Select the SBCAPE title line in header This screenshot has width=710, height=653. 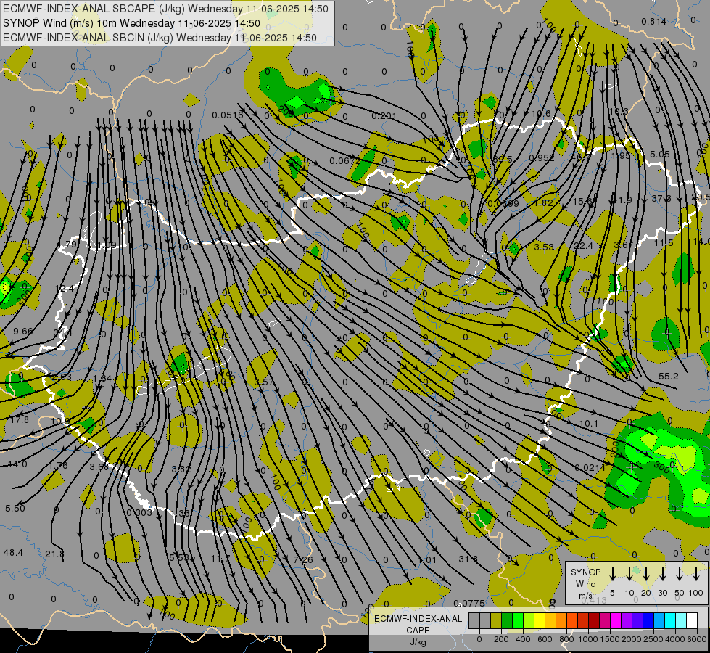click(165, 9)
